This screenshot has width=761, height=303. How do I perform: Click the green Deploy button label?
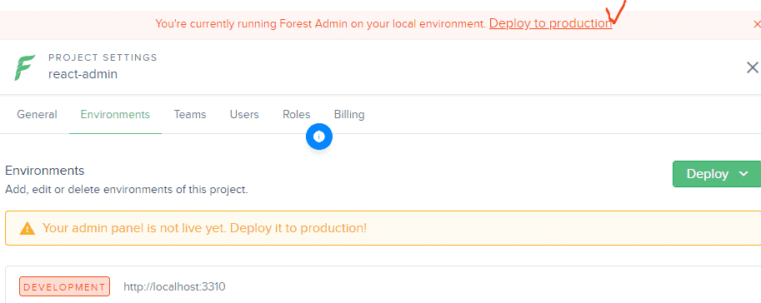tap(708, 174)
